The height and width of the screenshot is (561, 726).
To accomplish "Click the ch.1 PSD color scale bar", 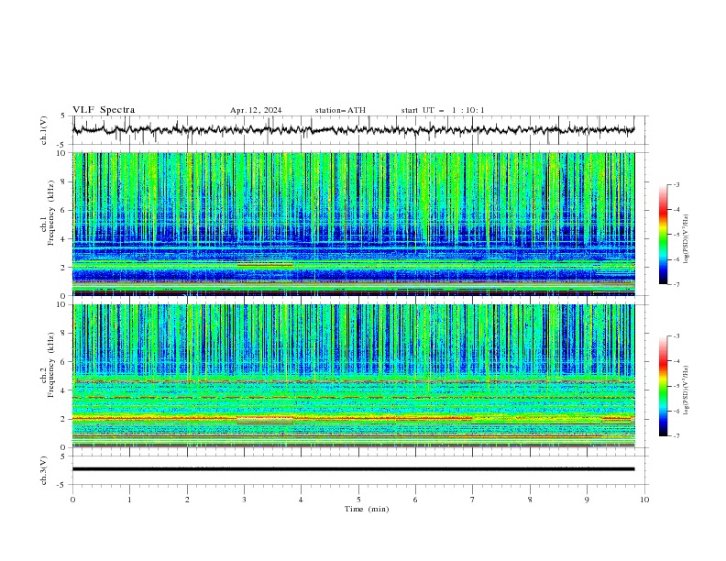I will 663,235.
